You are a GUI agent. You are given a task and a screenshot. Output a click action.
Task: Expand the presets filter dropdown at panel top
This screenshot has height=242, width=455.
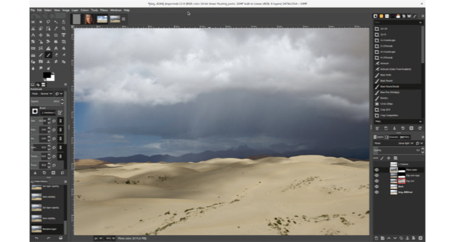point(397,22)
